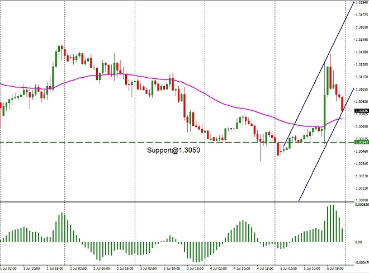Viewport: 369px width, 273px height.
Task: Click the 3 Jul 10:00 time label
Action: click(172, 269)
